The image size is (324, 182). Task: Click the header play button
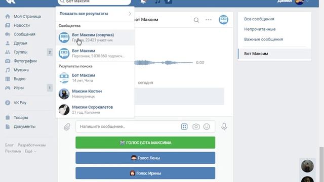click(169, 2)
